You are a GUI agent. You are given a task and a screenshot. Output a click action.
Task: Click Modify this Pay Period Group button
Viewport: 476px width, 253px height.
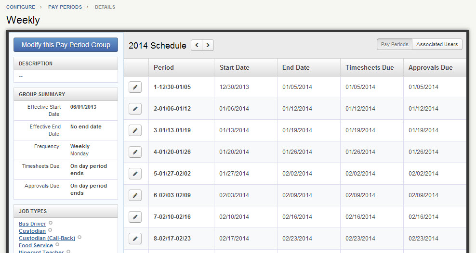coord(66,45)
